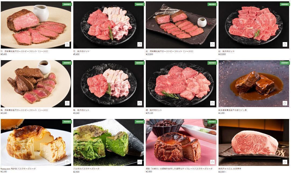This screenshot has height=174, width=291.
Task: Open the 八女茶のバスクチーズケーキ title link
Action: pos(86,169)
